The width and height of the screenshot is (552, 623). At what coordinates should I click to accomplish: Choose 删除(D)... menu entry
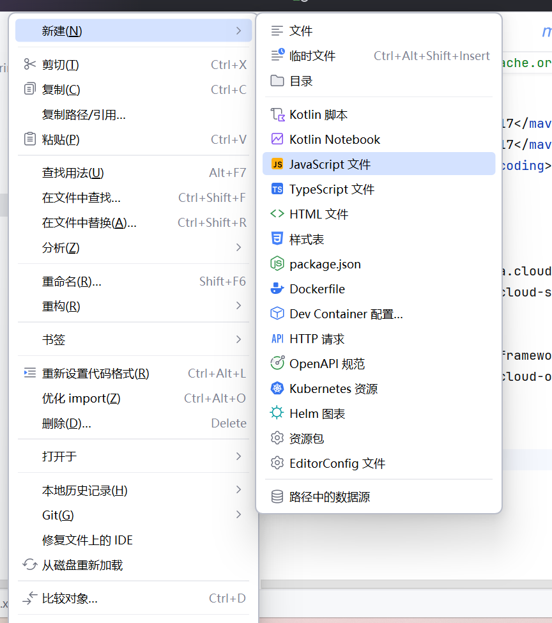[x=134, y=423]
